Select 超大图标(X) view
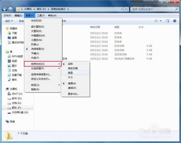 coord(43,26)
